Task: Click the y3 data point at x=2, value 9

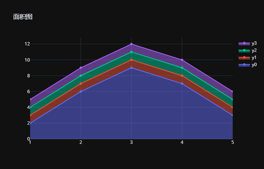Action: 81,68
